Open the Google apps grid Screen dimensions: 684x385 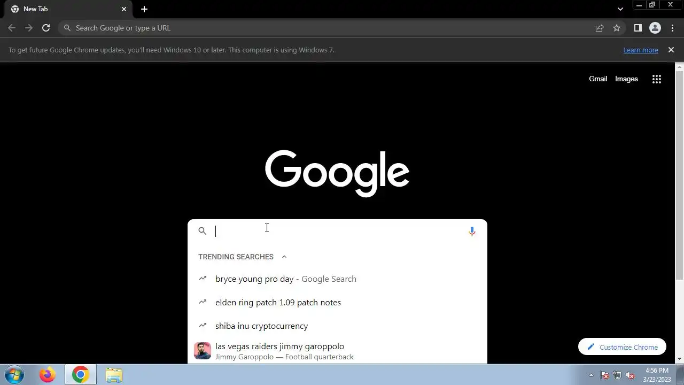pyautogui.click(x=657, y=79)
